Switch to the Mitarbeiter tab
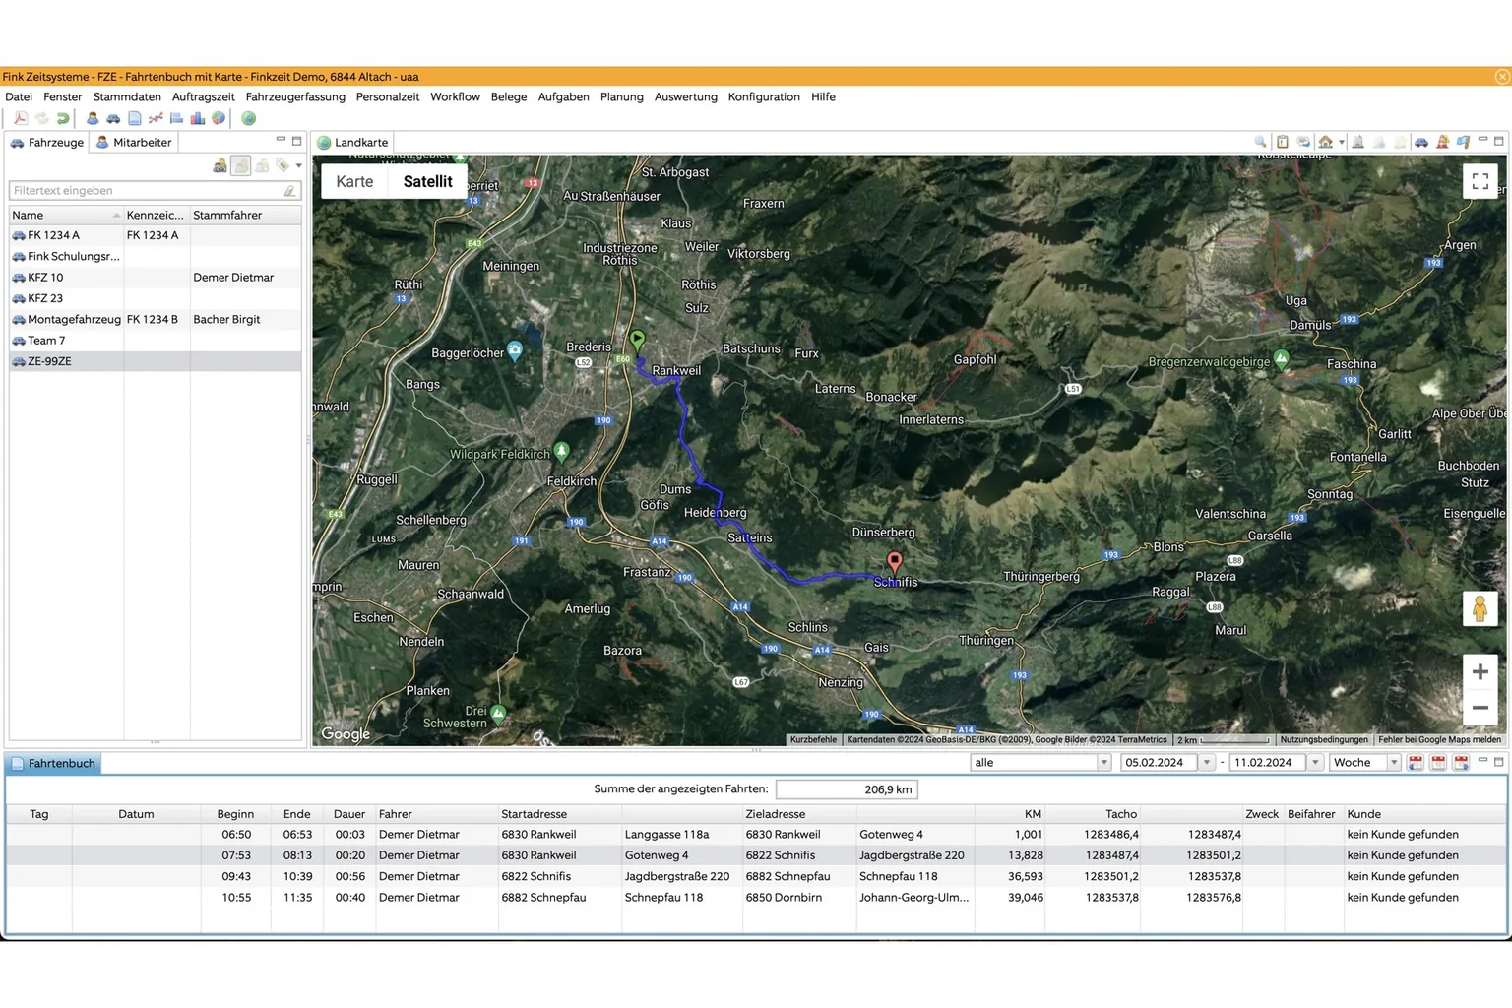 click(x=133, y=143)
